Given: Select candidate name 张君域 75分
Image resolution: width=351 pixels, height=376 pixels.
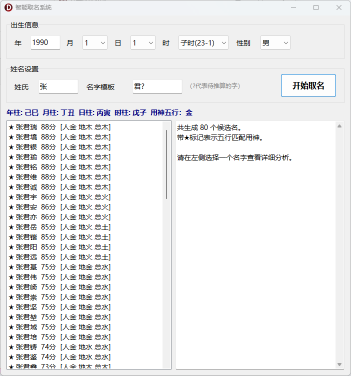Looking at the screenshot, I should [x=85, y=327].
